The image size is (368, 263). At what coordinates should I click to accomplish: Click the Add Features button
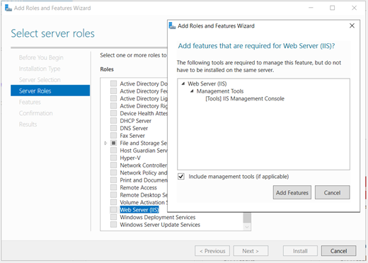292,192
